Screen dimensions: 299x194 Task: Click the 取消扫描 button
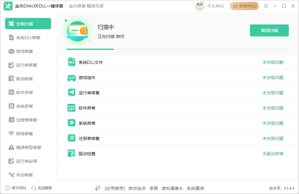269,30
